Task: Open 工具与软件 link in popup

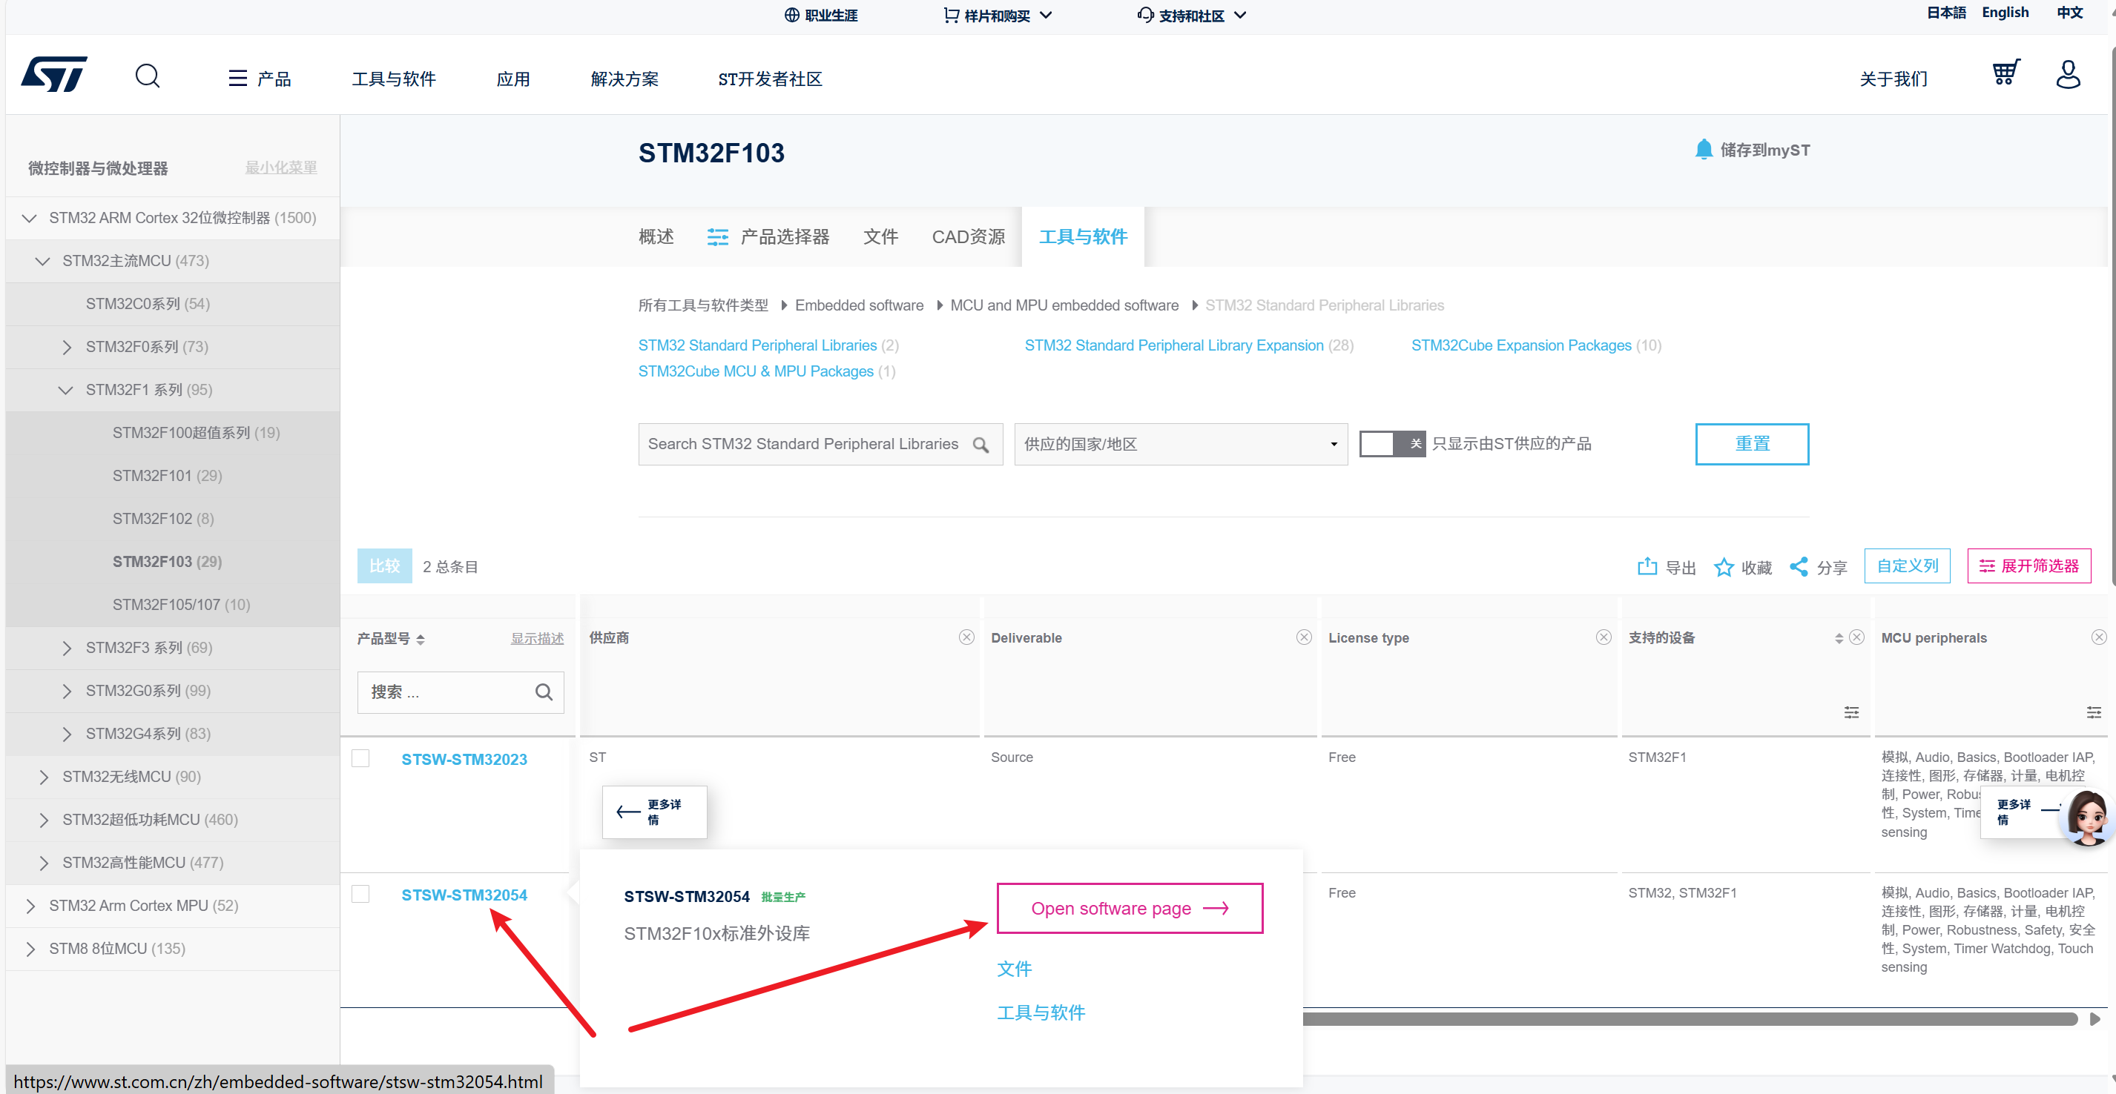Action: click(x=1041, y=1012)
